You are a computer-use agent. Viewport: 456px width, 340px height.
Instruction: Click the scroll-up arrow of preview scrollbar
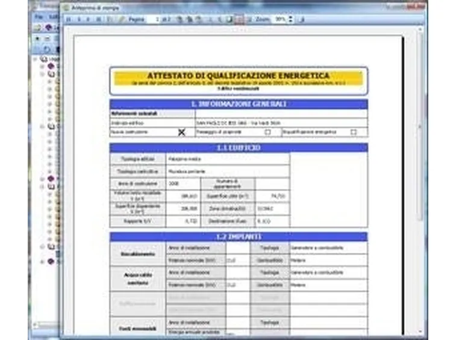click(420, 29)
